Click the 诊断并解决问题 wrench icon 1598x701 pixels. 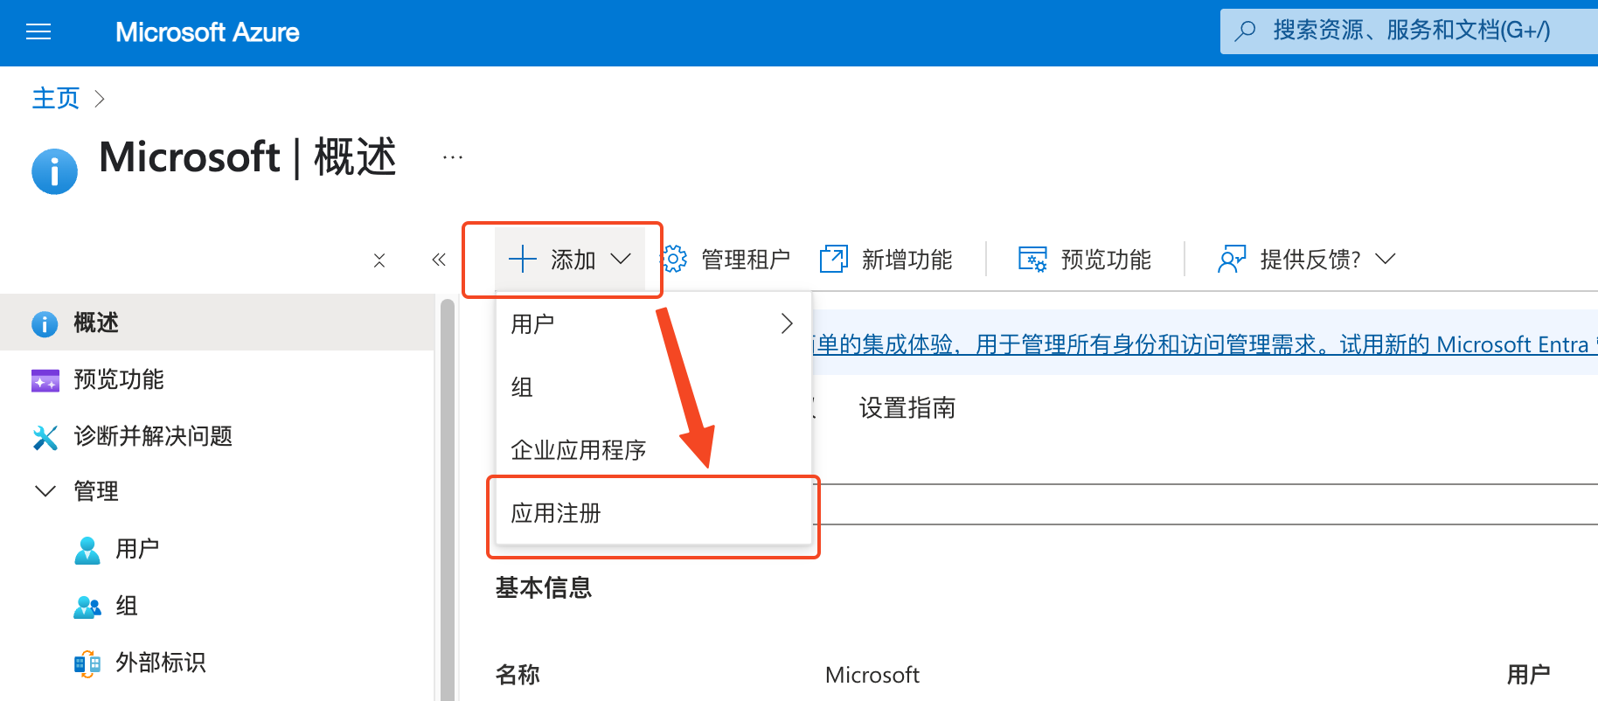45,436
